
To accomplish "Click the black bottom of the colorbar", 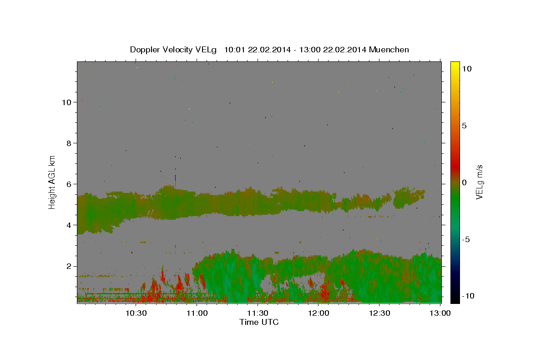I will (455, 299).
